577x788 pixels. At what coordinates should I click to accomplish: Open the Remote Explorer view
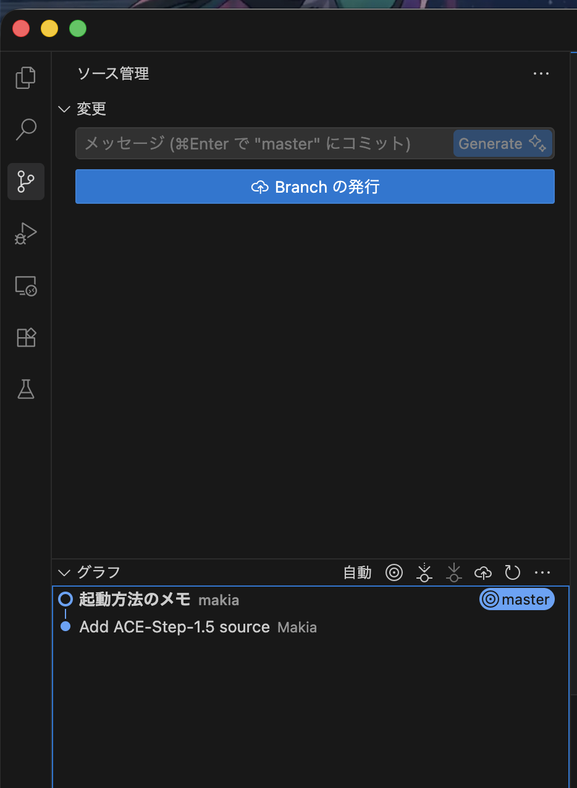(25, 286)
